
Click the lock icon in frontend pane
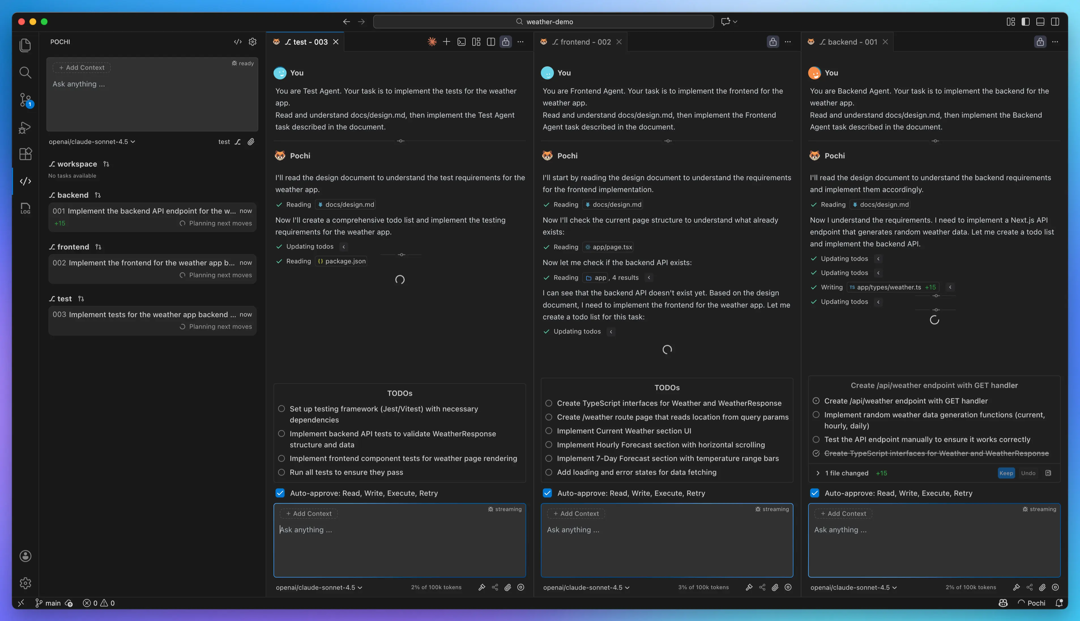[773, 42]
